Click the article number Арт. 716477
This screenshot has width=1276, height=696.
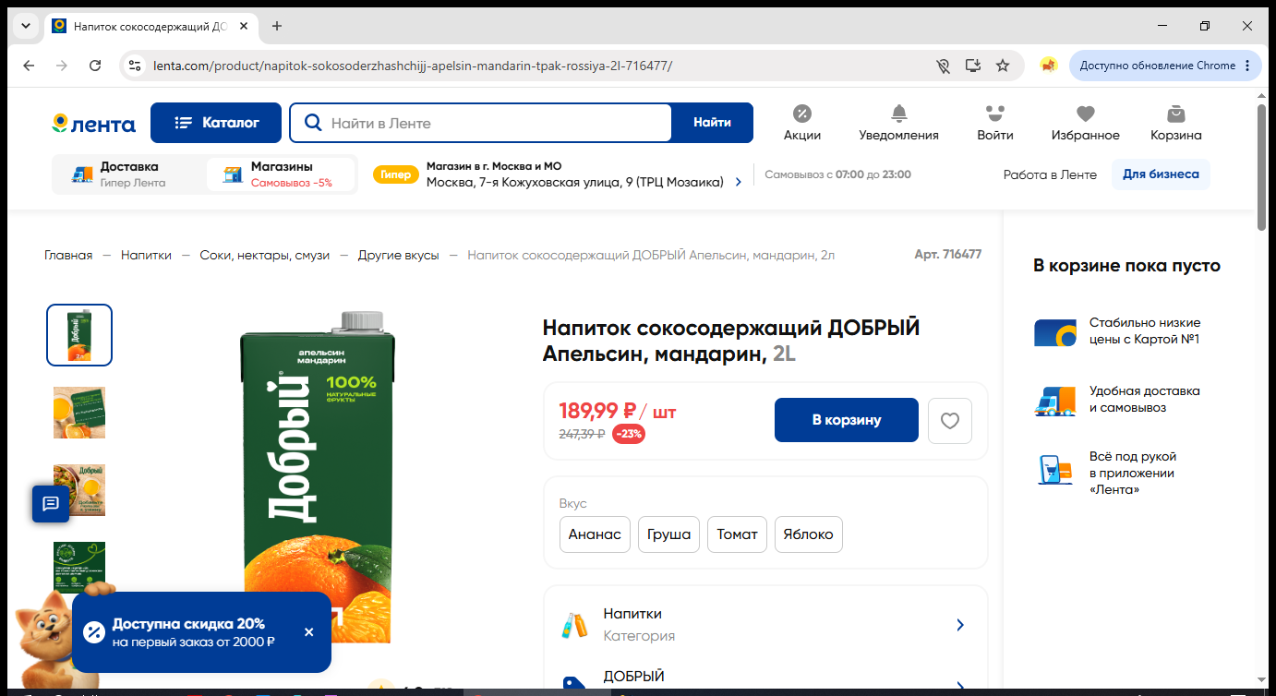tap(947, 255)
